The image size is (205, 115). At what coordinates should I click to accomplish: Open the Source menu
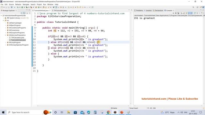pyautogui.click(x=11, y=4)
